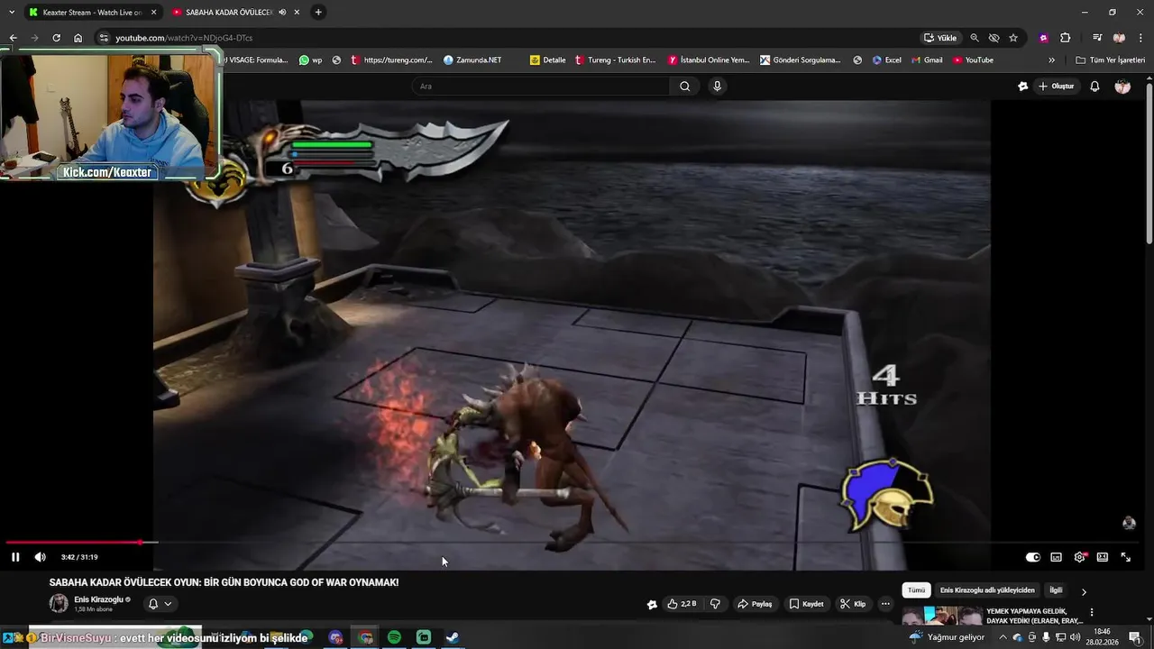Open Steam from the taskbar
This screenshot has width=1154, height=649.
(453, 637)
